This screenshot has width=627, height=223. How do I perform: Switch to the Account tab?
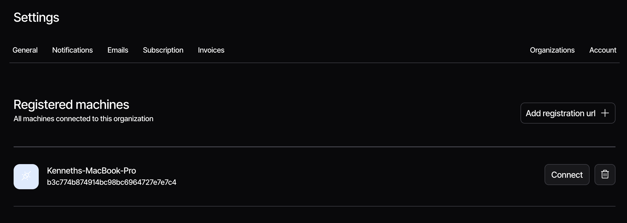click(x=603, y=50)
